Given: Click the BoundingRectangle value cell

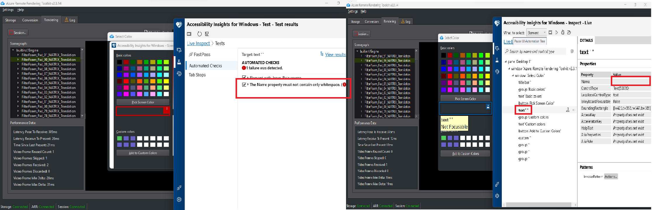Looking at the screenshot, I should pyautogui.click(x=632, y=108).
